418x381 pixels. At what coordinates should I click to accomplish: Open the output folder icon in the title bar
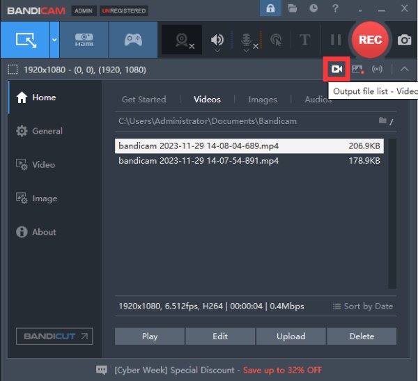pos(292,8)
